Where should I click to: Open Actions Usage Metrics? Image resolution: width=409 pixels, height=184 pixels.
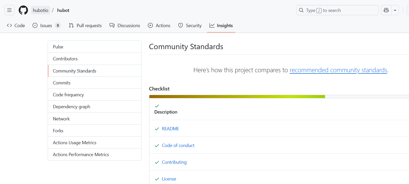click(95, 142)
